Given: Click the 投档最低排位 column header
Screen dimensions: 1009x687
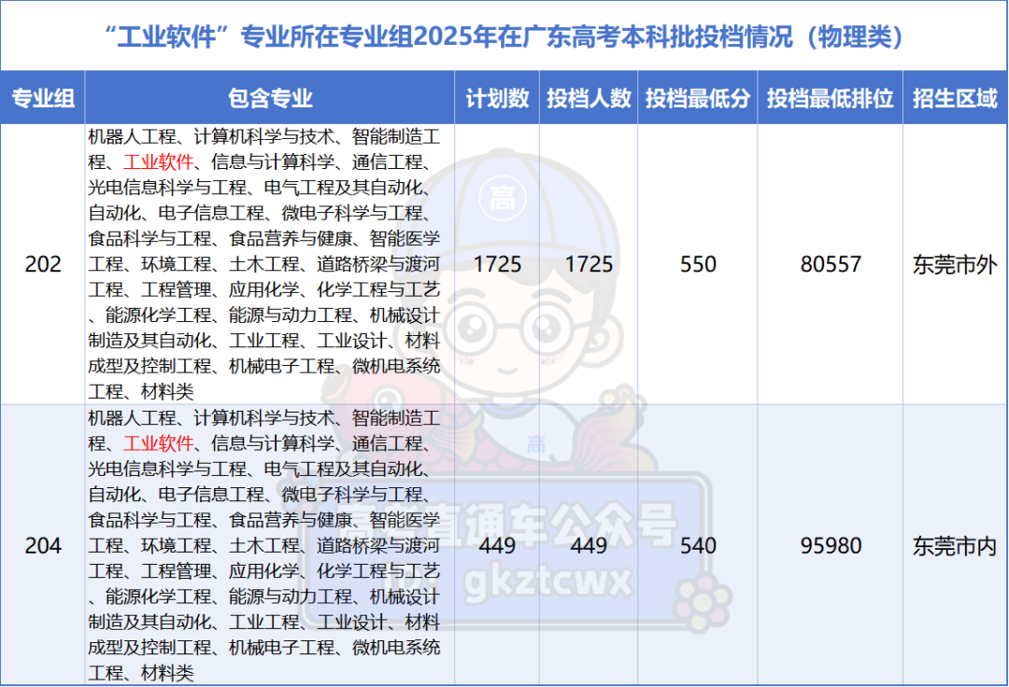Looking at the screenshot, I should click(x=830, y=95).
